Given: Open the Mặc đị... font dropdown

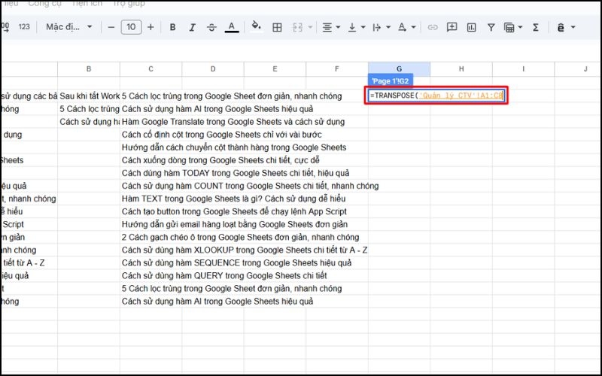Looking at the screenshot, I should (x=69, y=27).
